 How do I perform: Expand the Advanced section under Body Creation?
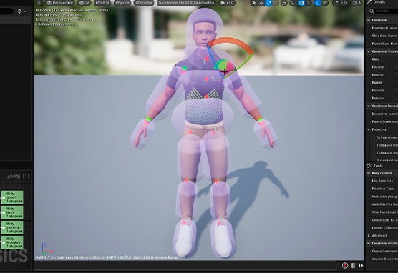point(369,236)
